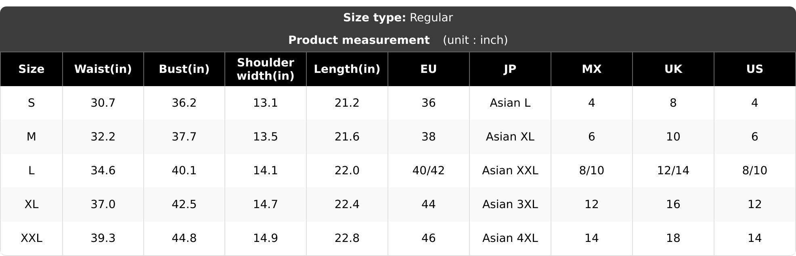Click the 40/42 EU size cell
Screen dimensions: 796x256
tap(429, 171)
